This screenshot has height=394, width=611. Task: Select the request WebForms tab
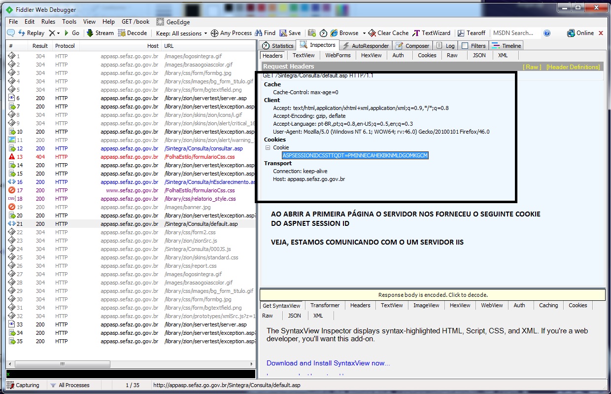(338, 55)
